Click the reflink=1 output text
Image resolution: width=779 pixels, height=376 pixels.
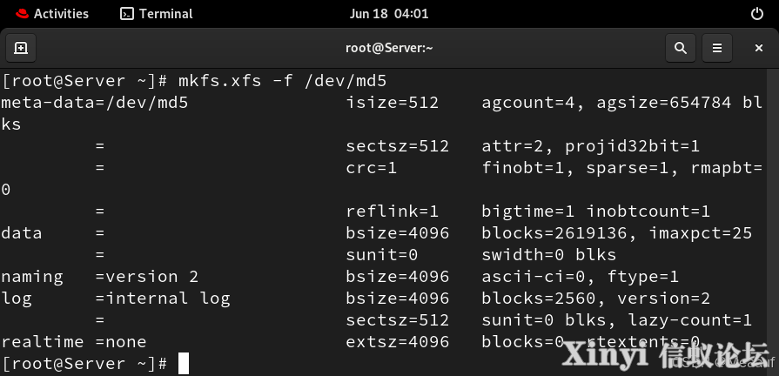tap(393, 211)
